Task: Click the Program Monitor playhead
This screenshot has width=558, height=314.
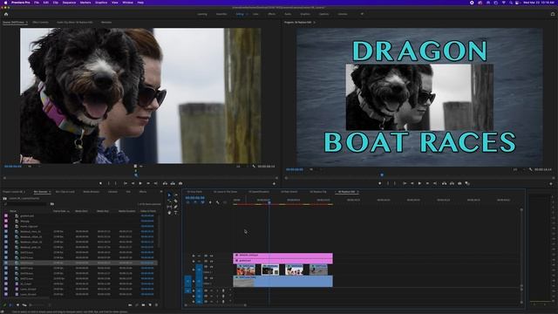Action: 382,174
